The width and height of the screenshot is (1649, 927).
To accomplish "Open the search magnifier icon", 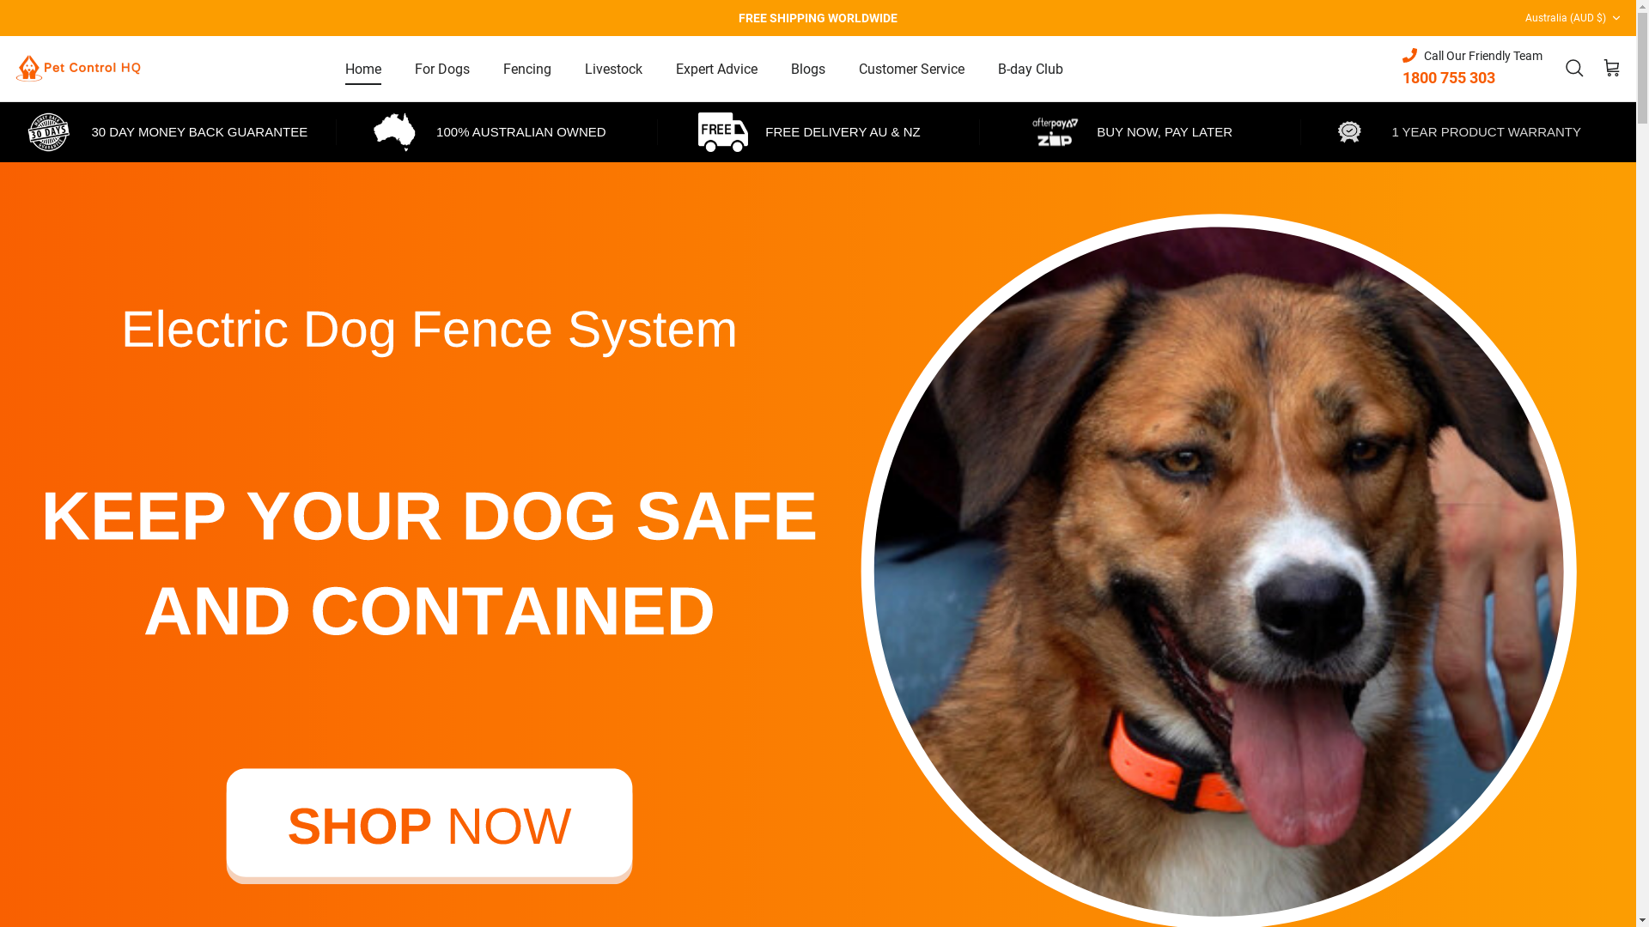I will [x=1573, y=68].
